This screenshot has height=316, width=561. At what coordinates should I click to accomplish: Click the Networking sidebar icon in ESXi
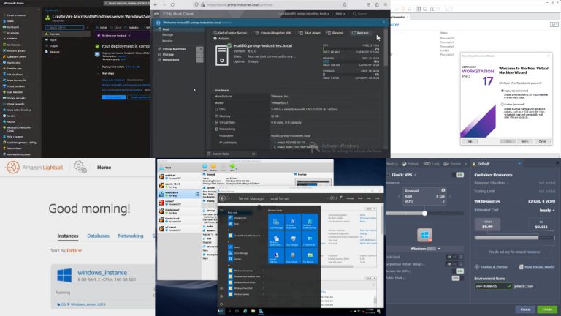point(159,60)
